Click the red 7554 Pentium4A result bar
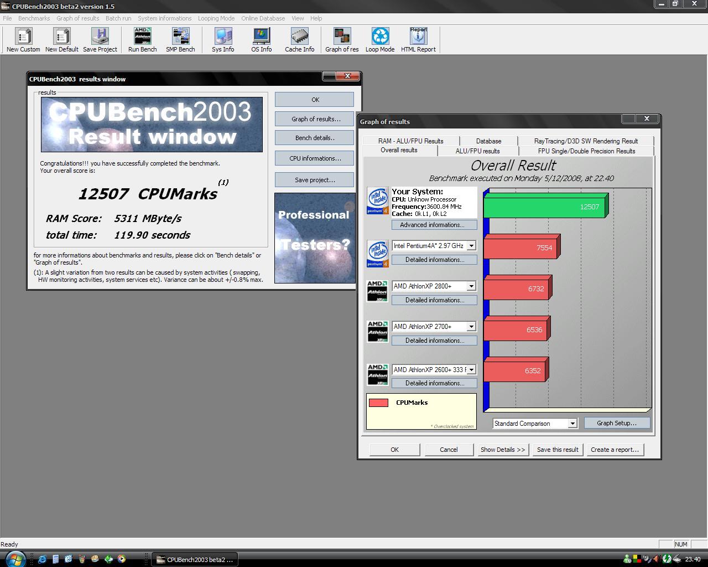The width and height of the screenshot is (708, 567). pos(522,246)
